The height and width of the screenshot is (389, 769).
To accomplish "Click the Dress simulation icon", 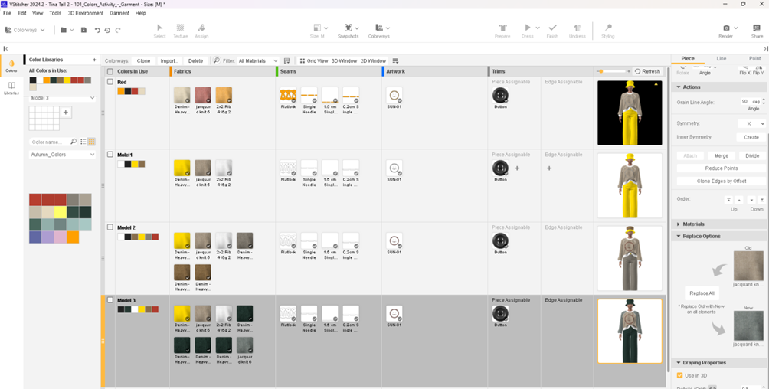I will (x=527, y=28).
